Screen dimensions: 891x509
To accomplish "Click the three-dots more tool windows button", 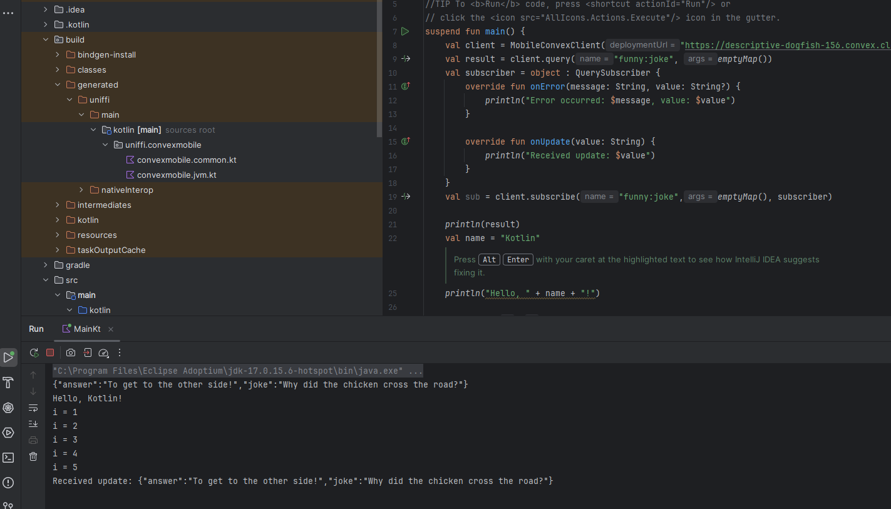I will 8,13.
